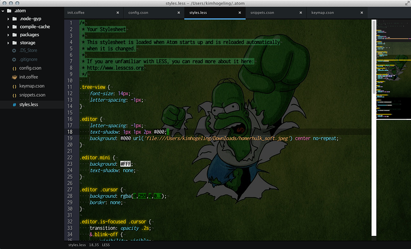411x249 pixels.
Task: Click the LESS grammar selector in status bar
Action: tap(105, 245)
